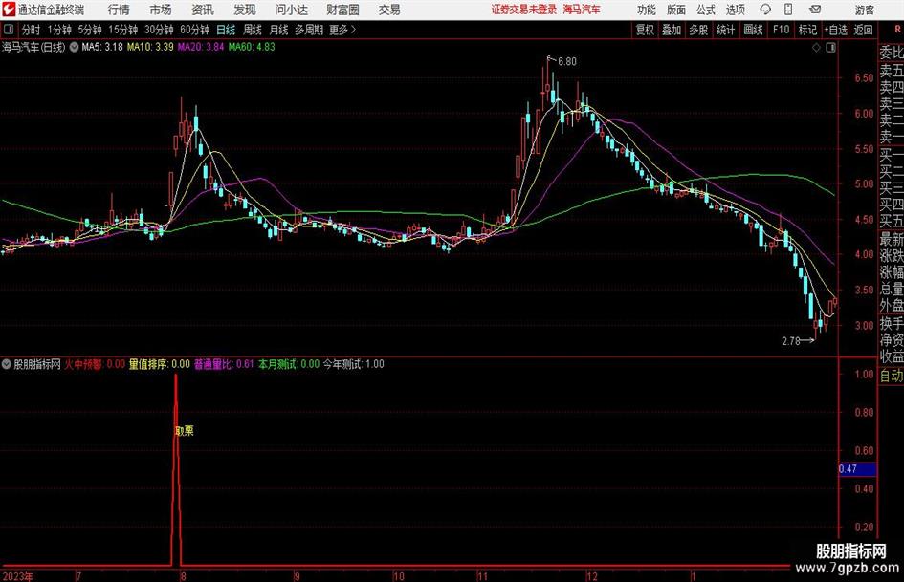Click 证券交易未登录 login link
This screenshot has width=904, height=582.
click(524, 10)
